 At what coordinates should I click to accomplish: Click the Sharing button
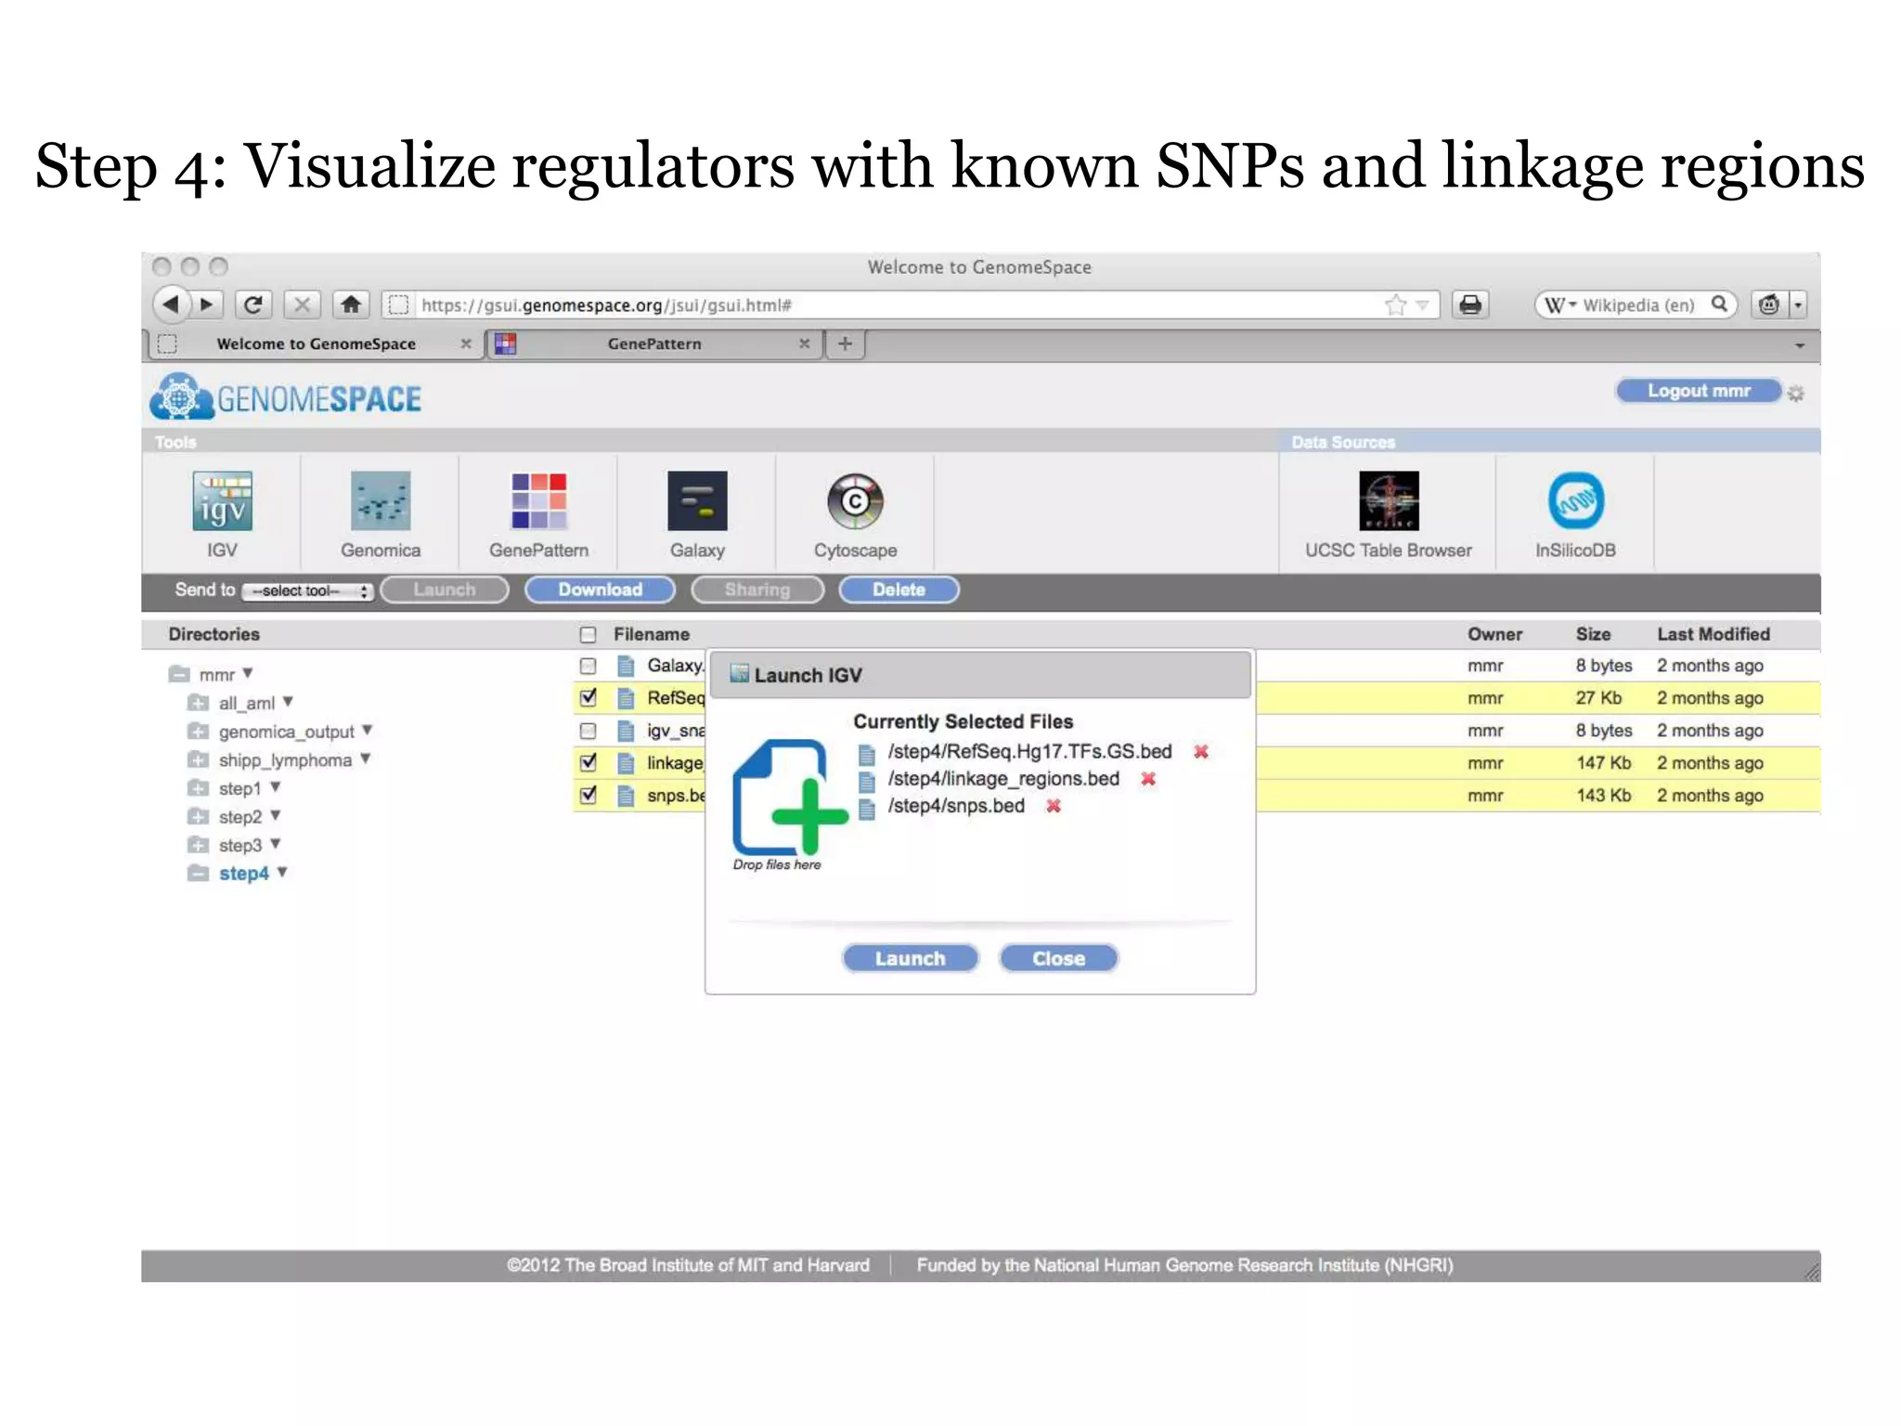click(x=757, y=590)
